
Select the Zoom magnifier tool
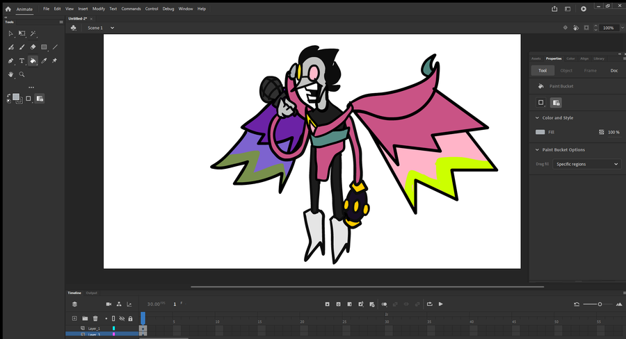(22, 74)
